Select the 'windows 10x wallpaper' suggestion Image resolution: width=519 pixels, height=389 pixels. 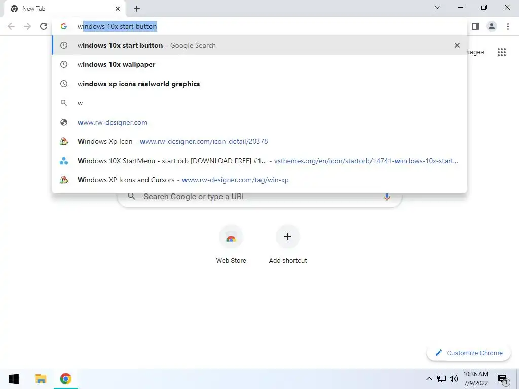click(x=259, y=64)
